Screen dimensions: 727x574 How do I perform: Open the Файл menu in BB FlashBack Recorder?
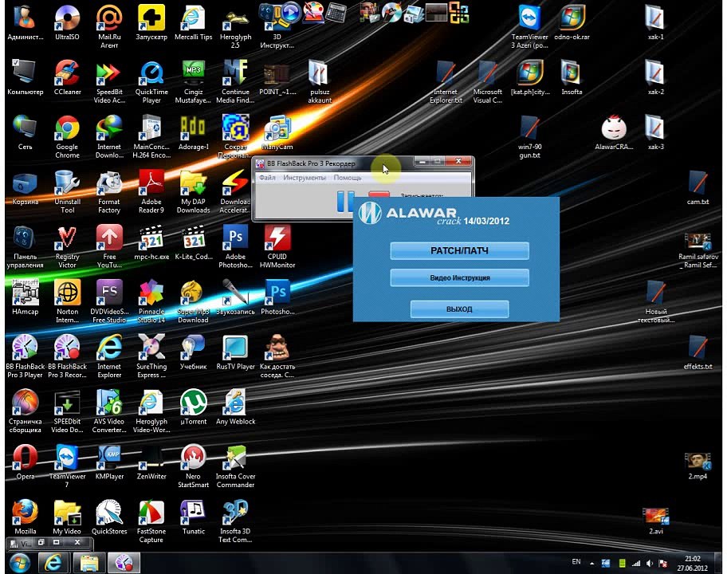267,178
